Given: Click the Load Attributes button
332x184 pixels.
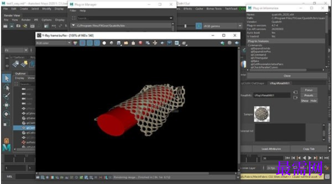Looking at the screenshot, I should pos(271,149).
